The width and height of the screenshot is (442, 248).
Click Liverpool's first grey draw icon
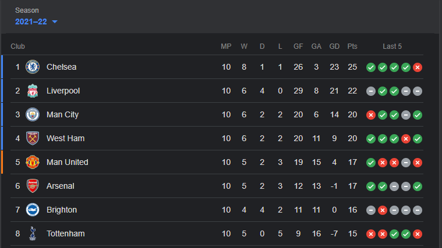point(371,91)
